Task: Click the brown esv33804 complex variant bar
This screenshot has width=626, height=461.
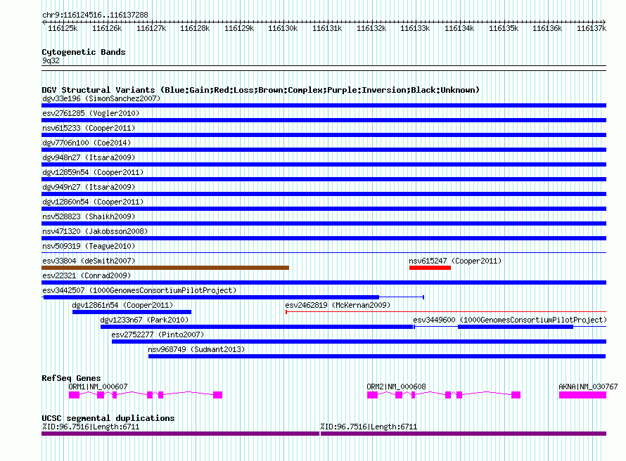Action: (x=165, y=268)
